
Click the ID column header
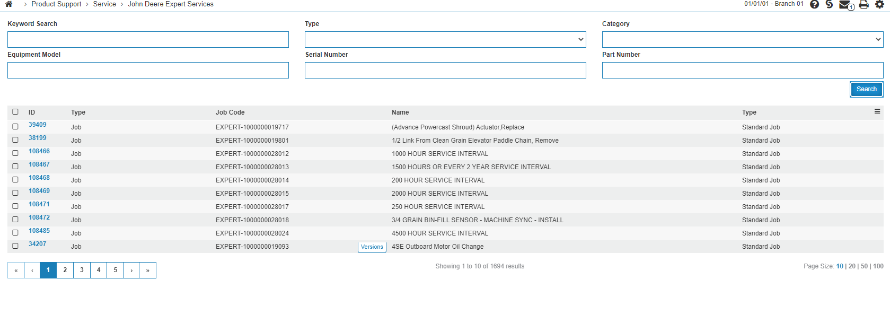[32, 112]
